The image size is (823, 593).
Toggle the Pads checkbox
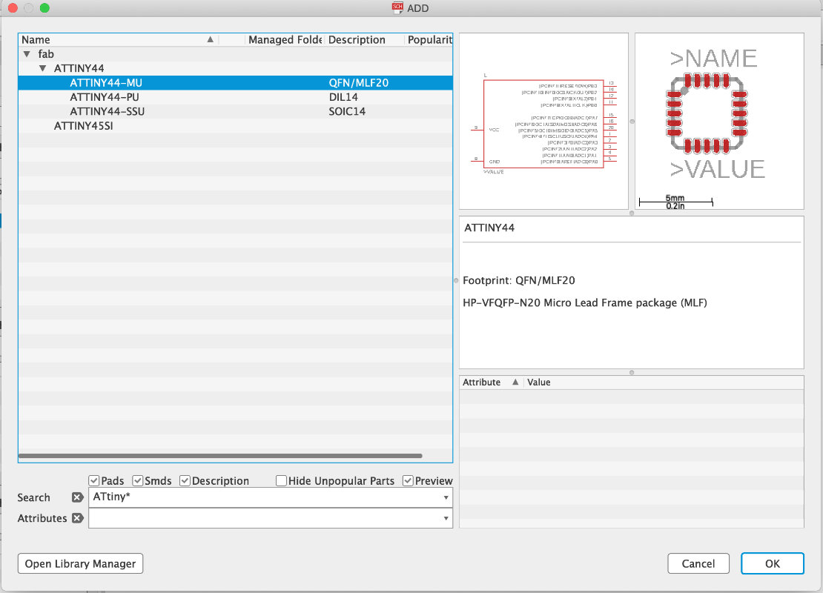coord(94,480)
